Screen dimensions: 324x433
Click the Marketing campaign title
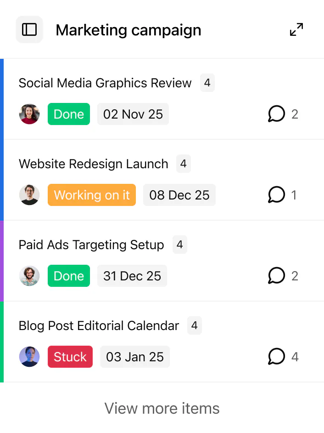[128, 30]
